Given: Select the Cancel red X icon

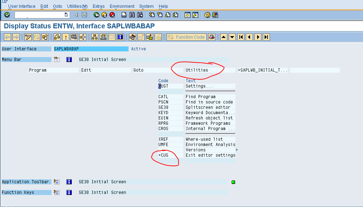Looking at the screenshot, I should (x=112, y=15).
